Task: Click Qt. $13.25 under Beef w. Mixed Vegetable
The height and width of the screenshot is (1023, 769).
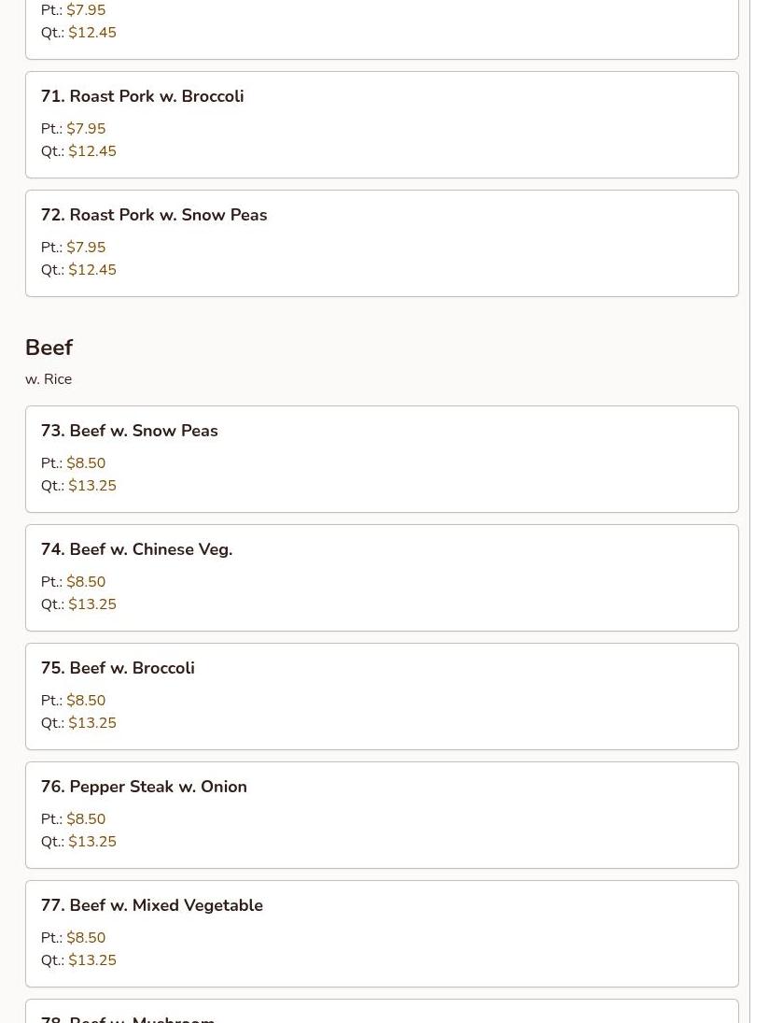Action: click(78, 960)
